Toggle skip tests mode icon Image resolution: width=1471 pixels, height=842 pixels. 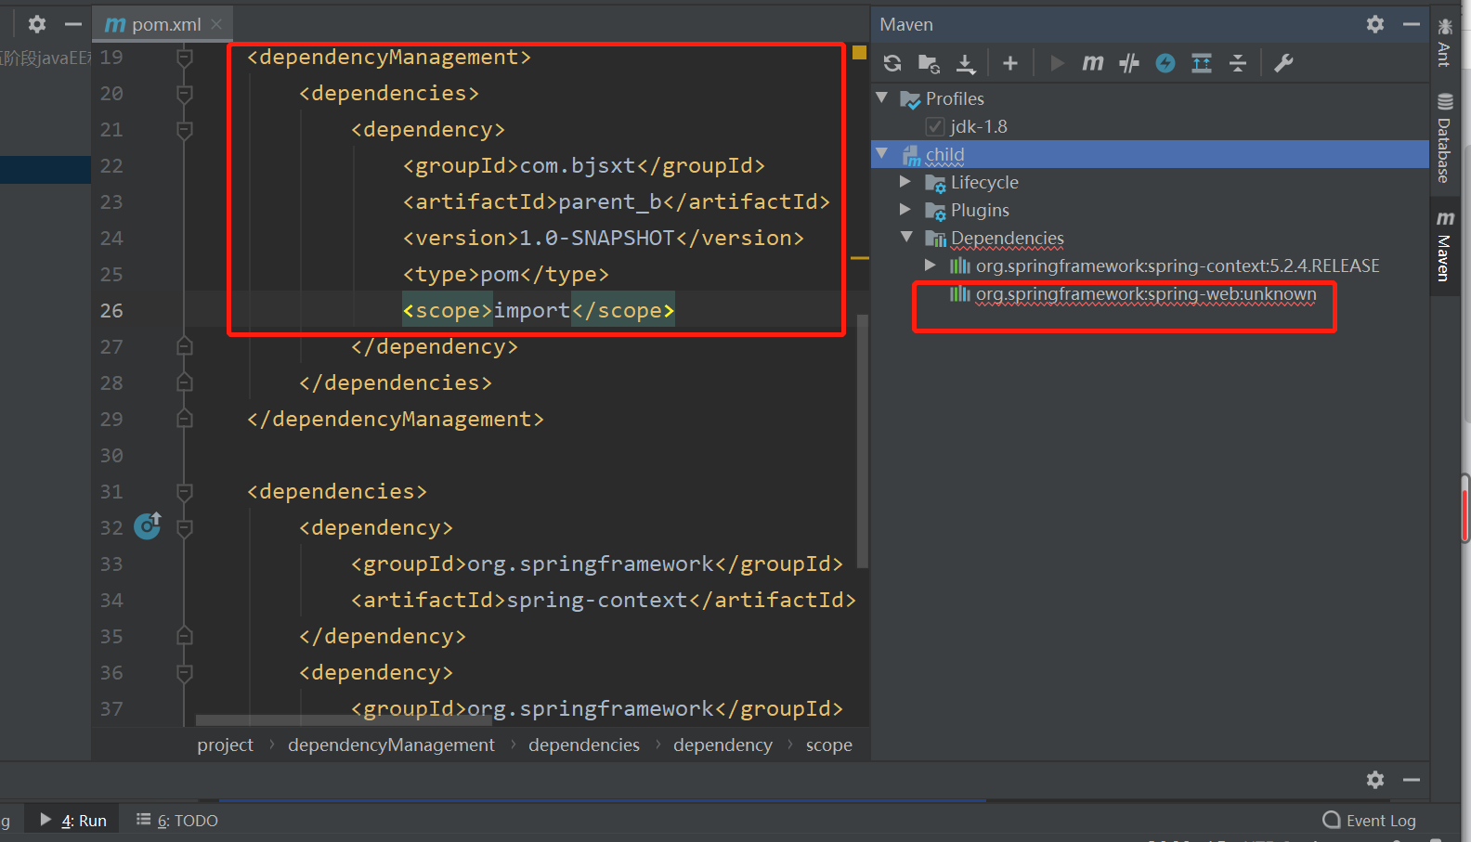[x=1165, y=63]
